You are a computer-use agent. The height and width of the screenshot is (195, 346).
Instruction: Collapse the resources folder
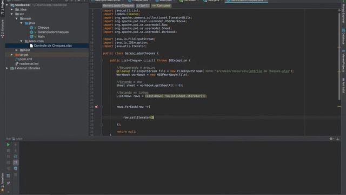(x=22, y=41)
